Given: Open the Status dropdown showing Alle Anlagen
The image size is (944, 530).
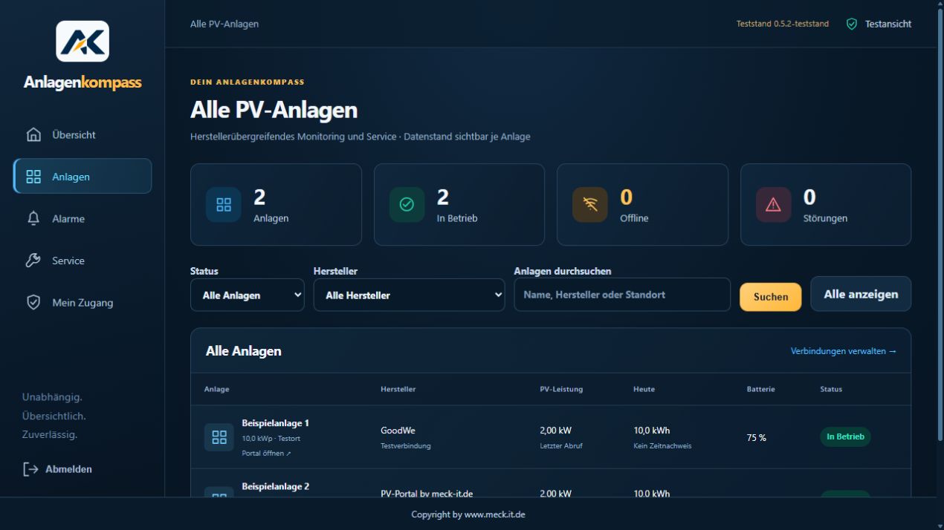Looking at the screenshot, I should click(x=248, y=295).
